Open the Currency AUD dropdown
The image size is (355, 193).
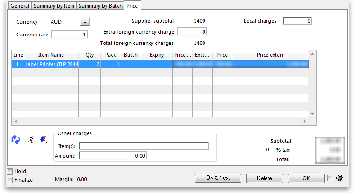(85, 22)
